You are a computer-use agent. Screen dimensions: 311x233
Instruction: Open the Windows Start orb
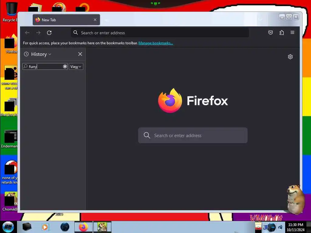[8, 227]
